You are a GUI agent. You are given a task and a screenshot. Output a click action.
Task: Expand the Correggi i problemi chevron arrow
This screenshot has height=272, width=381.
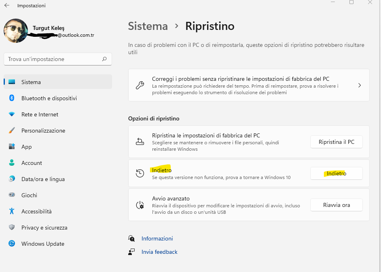(x=360, y=85)
